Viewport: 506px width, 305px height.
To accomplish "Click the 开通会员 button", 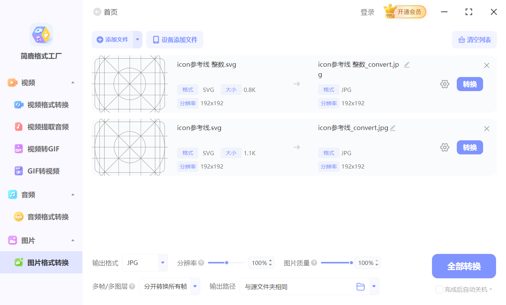I will pyautogui.click(x=405, y=12).
